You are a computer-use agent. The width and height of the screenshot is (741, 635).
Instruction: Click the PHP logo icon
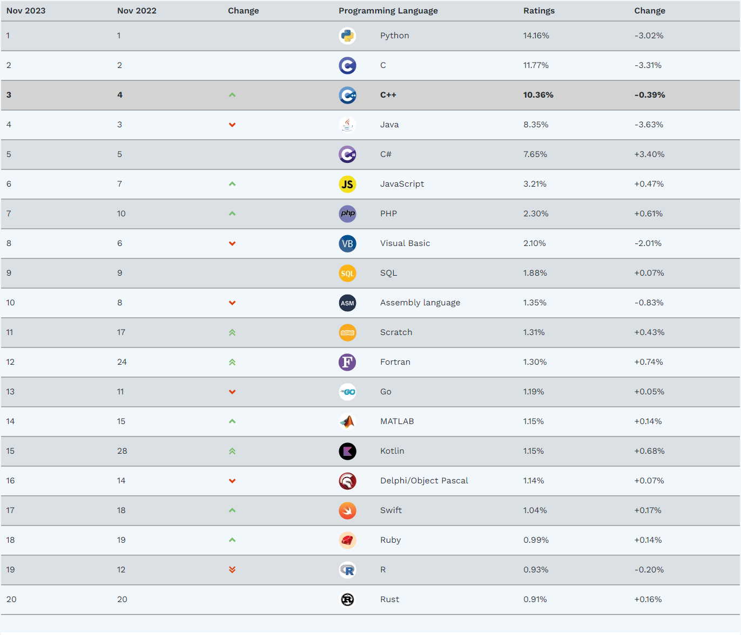pos(347,214)
